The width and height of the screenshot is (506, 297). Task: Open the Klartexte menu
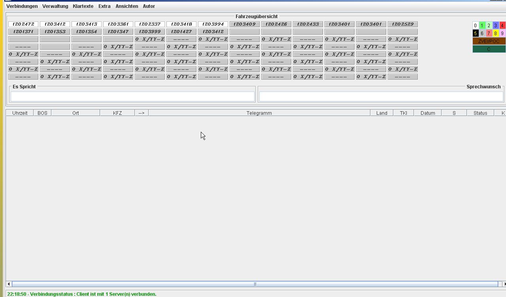[x=83, y=6]
